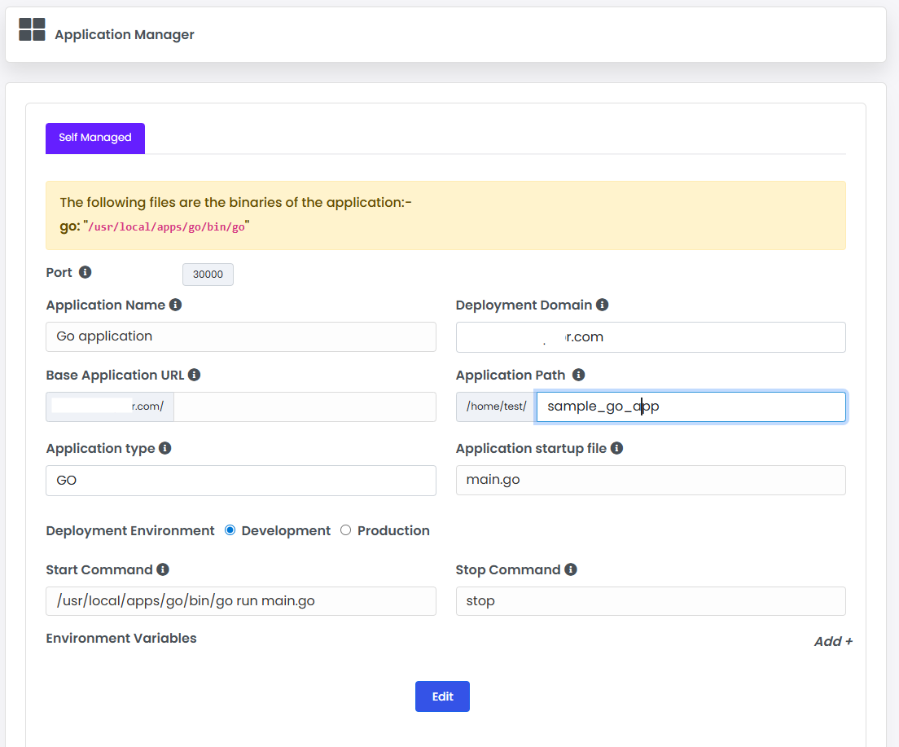Click the Application Manager grid icon
This screenshot has width=899, height=747.
32,29
